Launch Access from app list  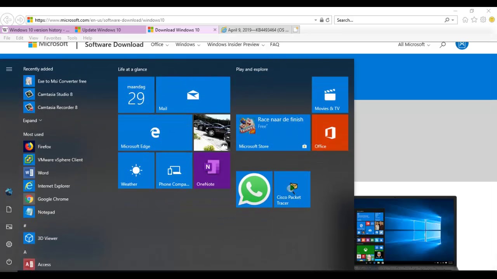pos(37,265)
